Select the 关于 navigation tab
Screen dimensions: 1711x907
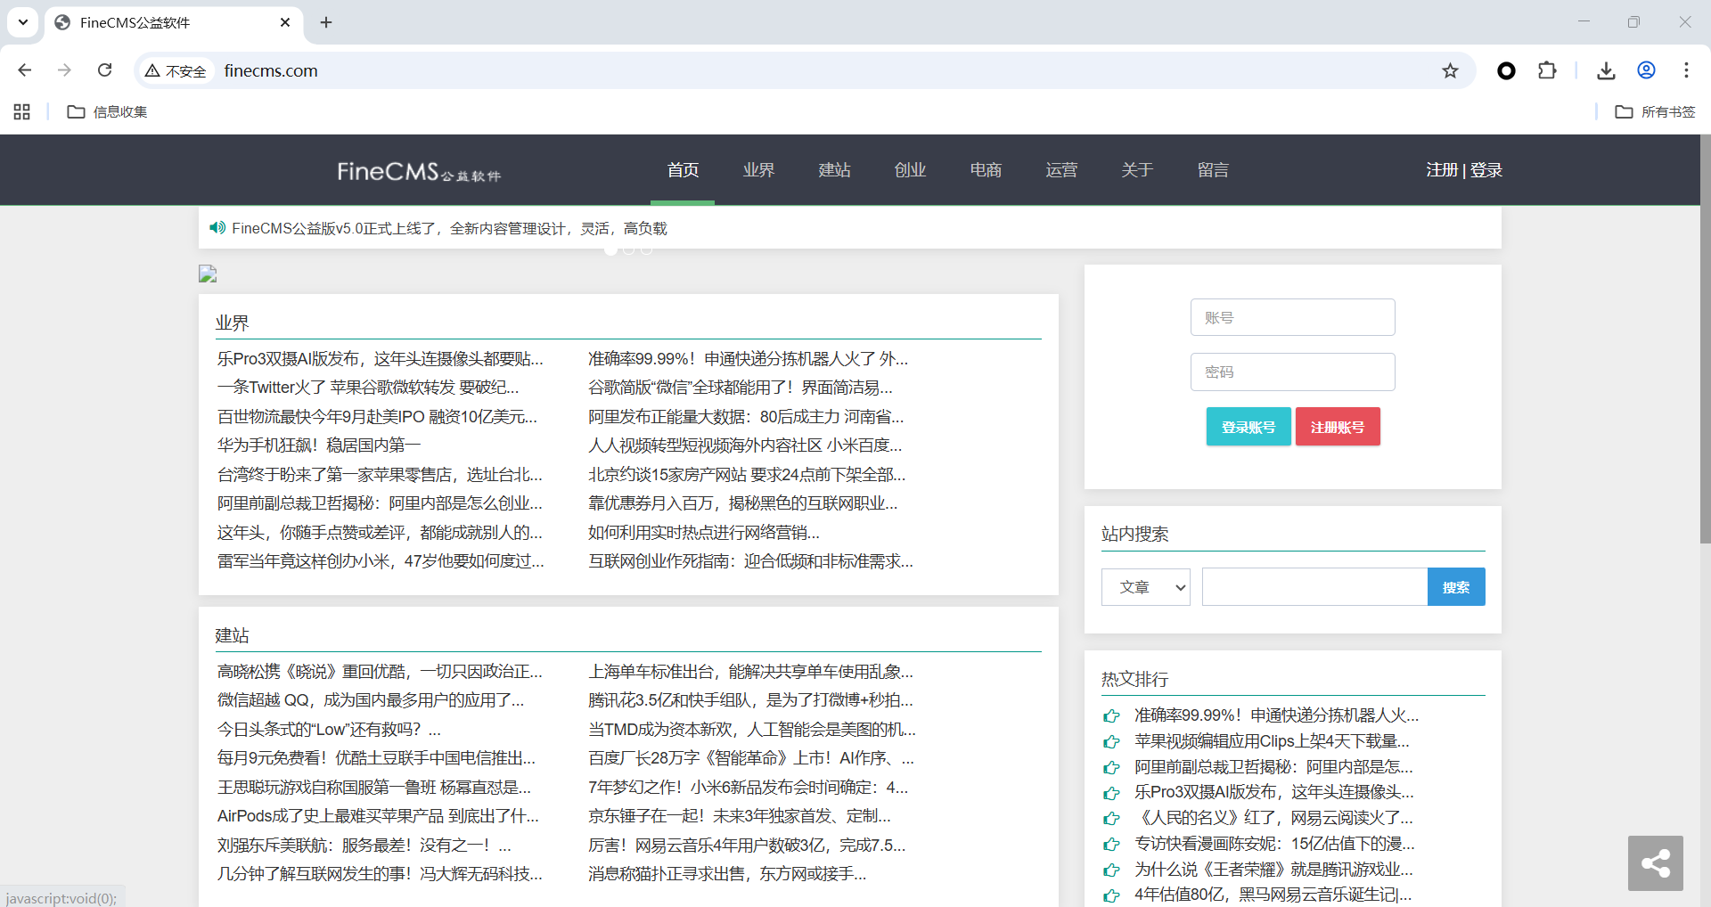coord(1137,170)
